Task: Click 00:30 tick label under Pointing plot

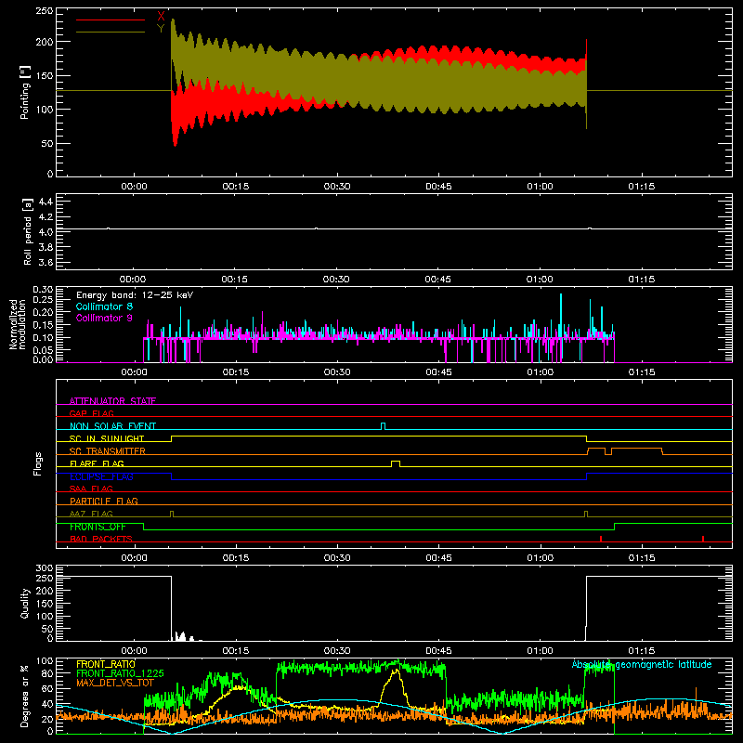Action: point(337,187)
